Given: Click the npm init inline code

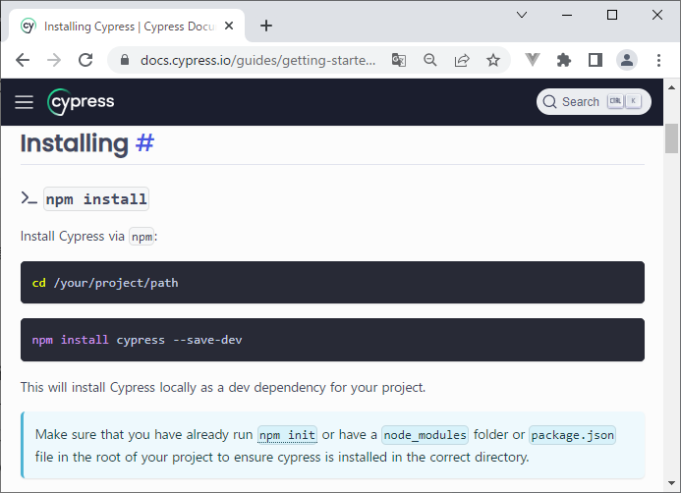Looking at the screenshot, I should (x=287, y=435).
